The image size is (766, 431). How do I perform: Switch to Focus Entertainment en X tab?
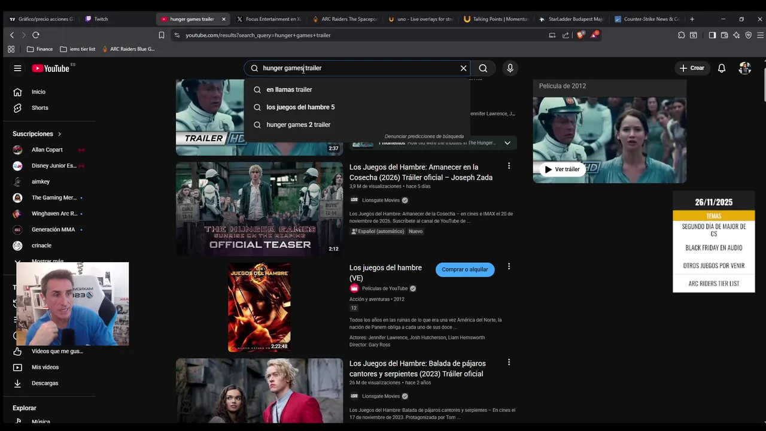[x=269, y=19]
